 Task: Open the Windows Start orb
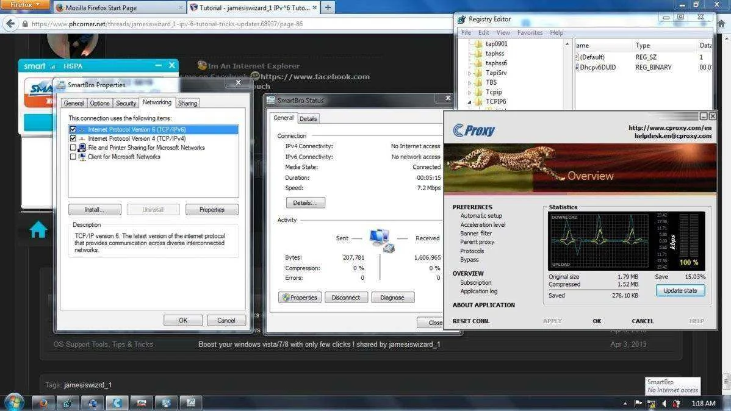click(x=14, y=402)
